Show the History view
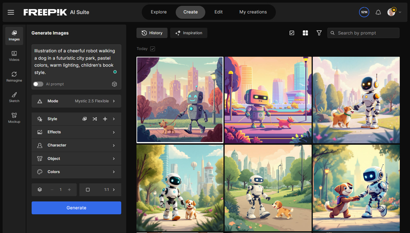 click(152, 33)
